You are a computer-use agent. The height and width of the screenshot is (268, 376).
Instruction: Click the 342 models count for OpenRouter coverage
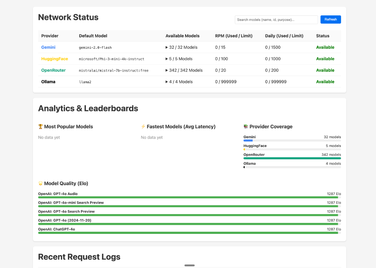pos(331,155)
